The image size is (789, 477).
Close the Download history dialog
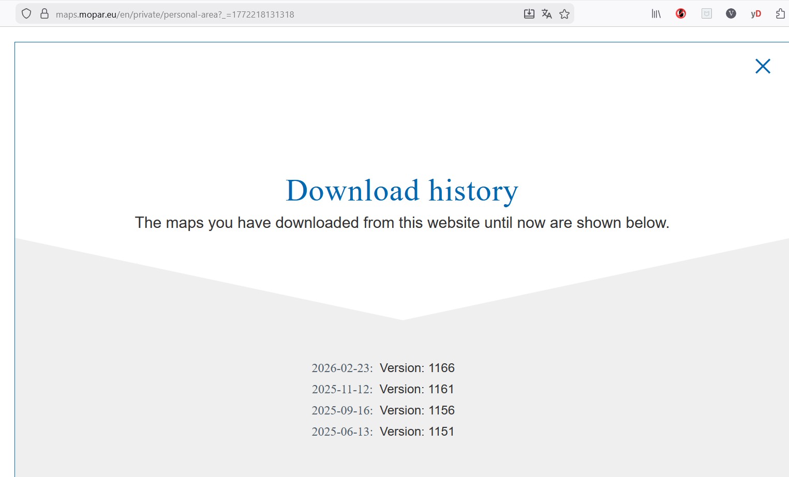(763, 66)
